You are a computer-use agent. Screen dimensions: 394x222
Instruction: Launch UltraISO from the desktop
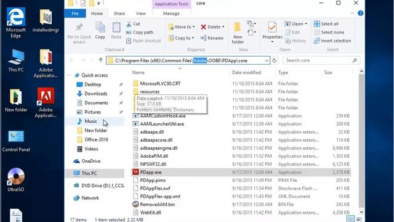(x=16, y=179)
